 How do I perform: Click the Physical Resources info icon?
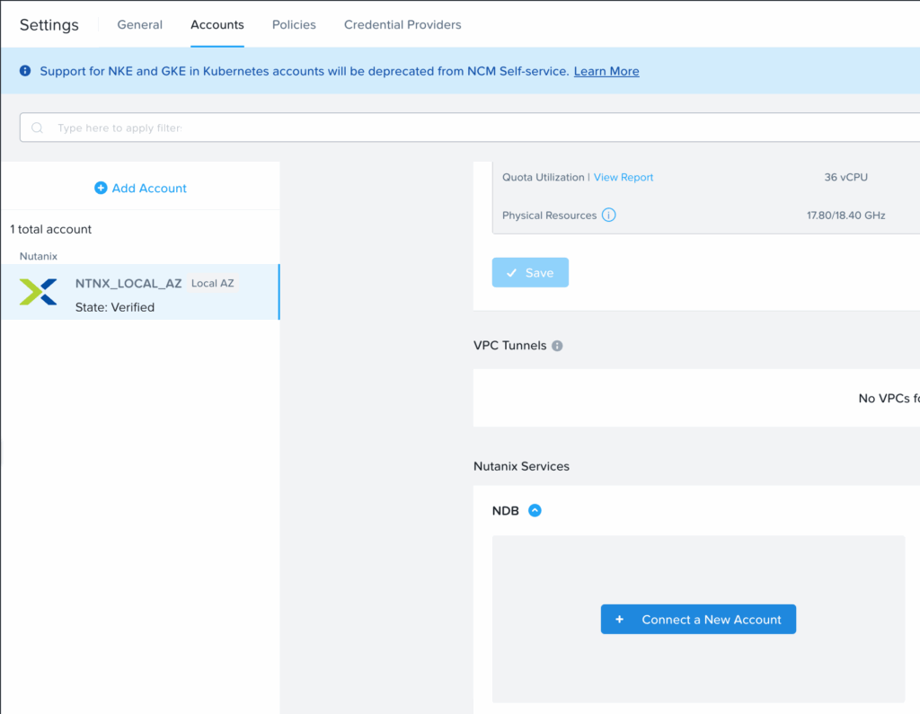click(609, 215)
